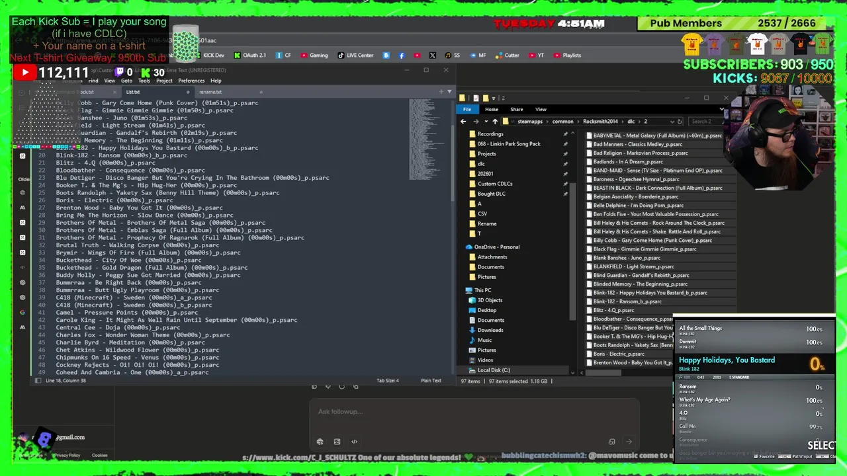Click common in Explorer address path
Viewport: 847px width, 476px height.
562,122
